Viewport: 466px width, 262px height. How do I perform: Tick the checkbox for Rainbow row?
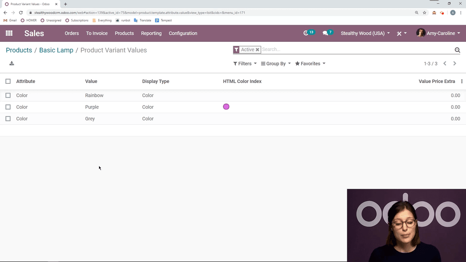click(x=8, y=95)
